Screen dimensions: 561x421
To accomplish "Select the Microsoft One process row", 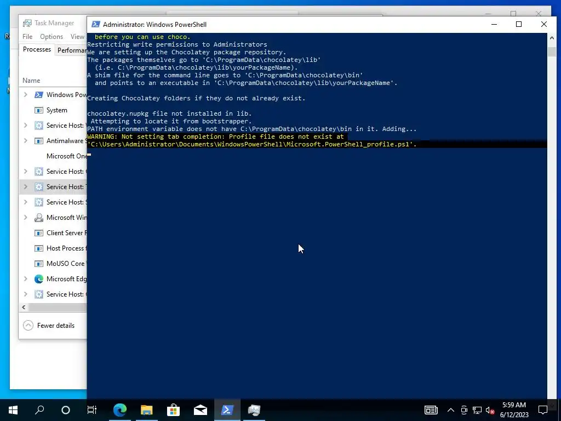I will (53, 156).
